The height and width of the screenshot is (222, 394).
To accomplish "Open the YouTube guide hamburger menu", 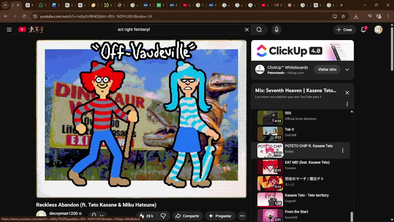I will [9, 30].
